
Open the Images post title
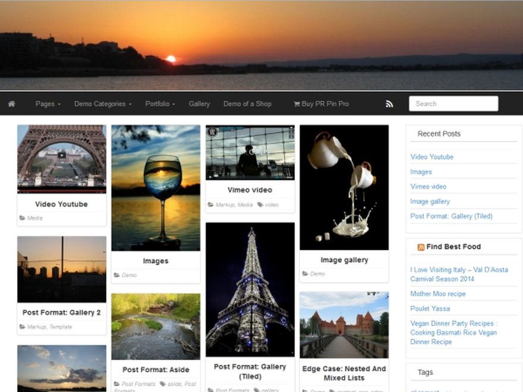156,261
